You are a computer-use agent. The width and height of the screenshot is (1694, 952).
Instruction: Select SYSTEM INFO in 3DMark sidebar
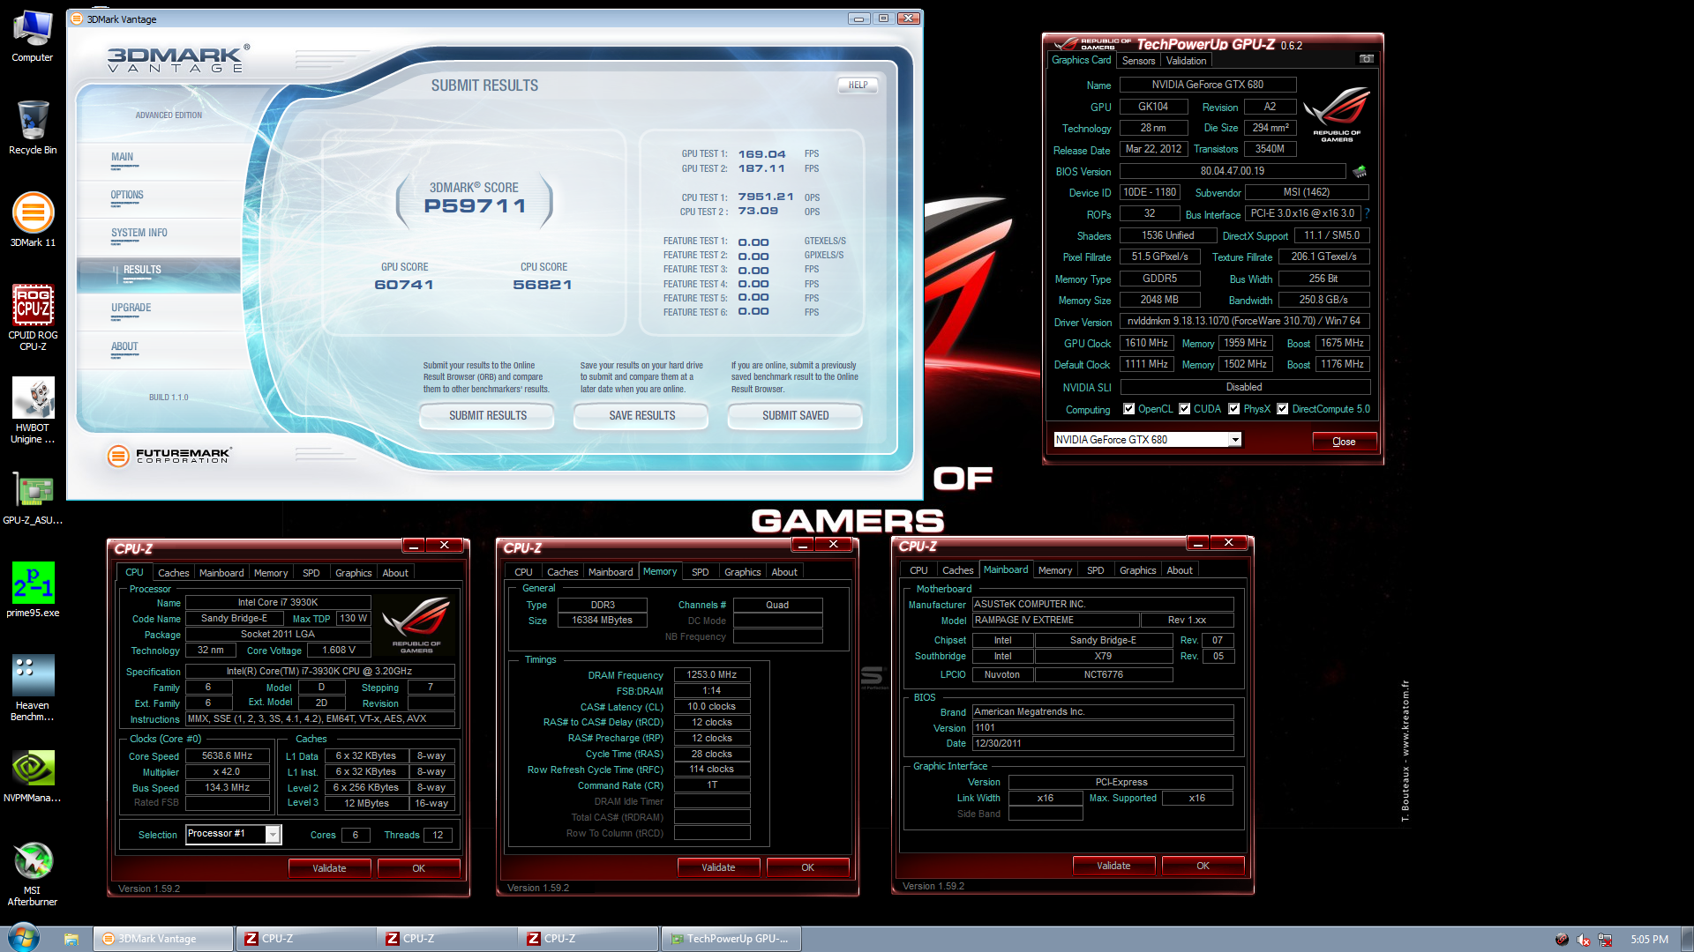tap(158, 235)
